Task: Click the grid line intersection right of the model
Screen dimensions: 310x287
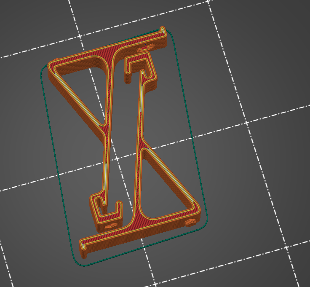Action: pyautogui.click(x=247, y=123)
